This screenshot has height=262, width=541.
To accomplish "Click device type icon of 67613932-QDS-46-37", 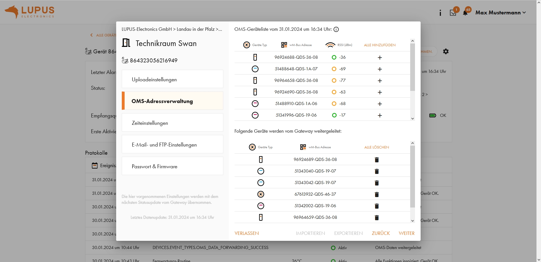I will click(x=261, y=194).
